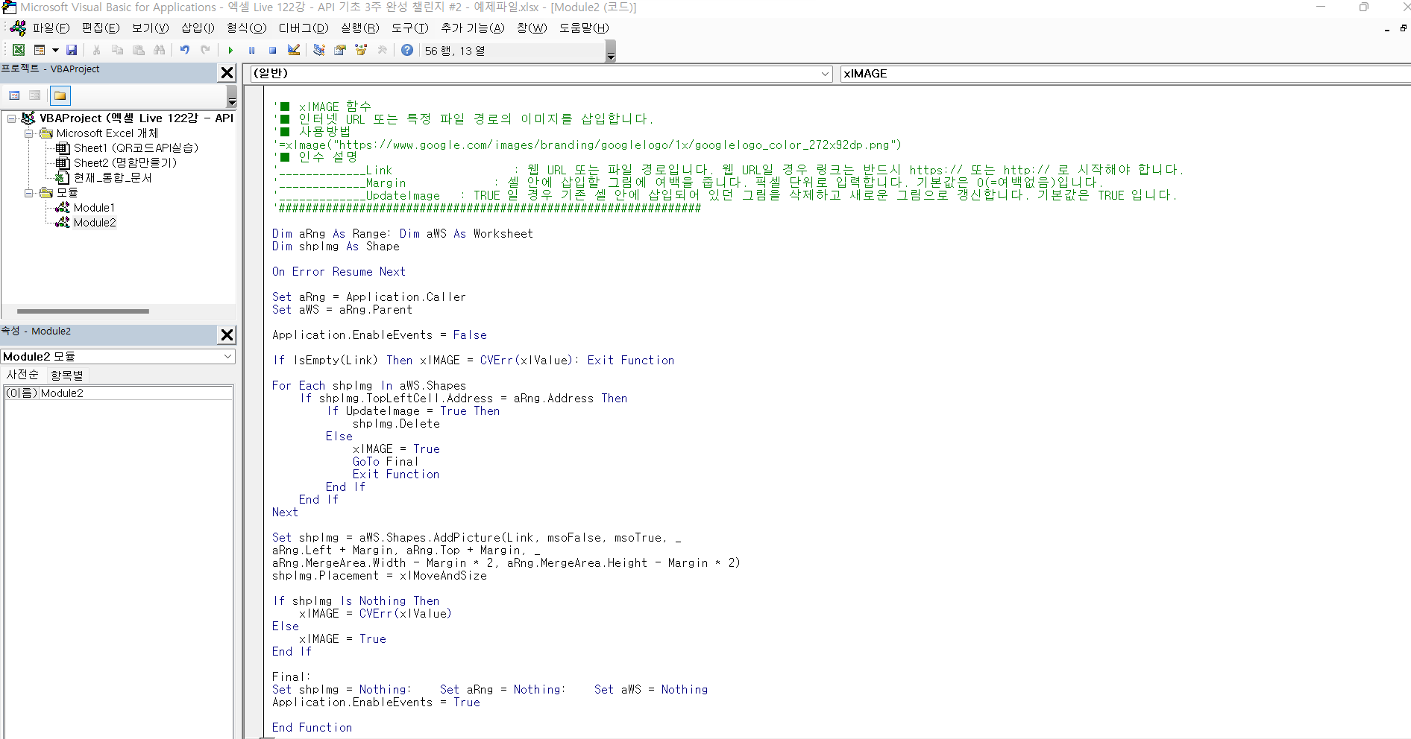1411x739 pixels.
Task: Toggle Folders view in Project pane
Action: 60,95
